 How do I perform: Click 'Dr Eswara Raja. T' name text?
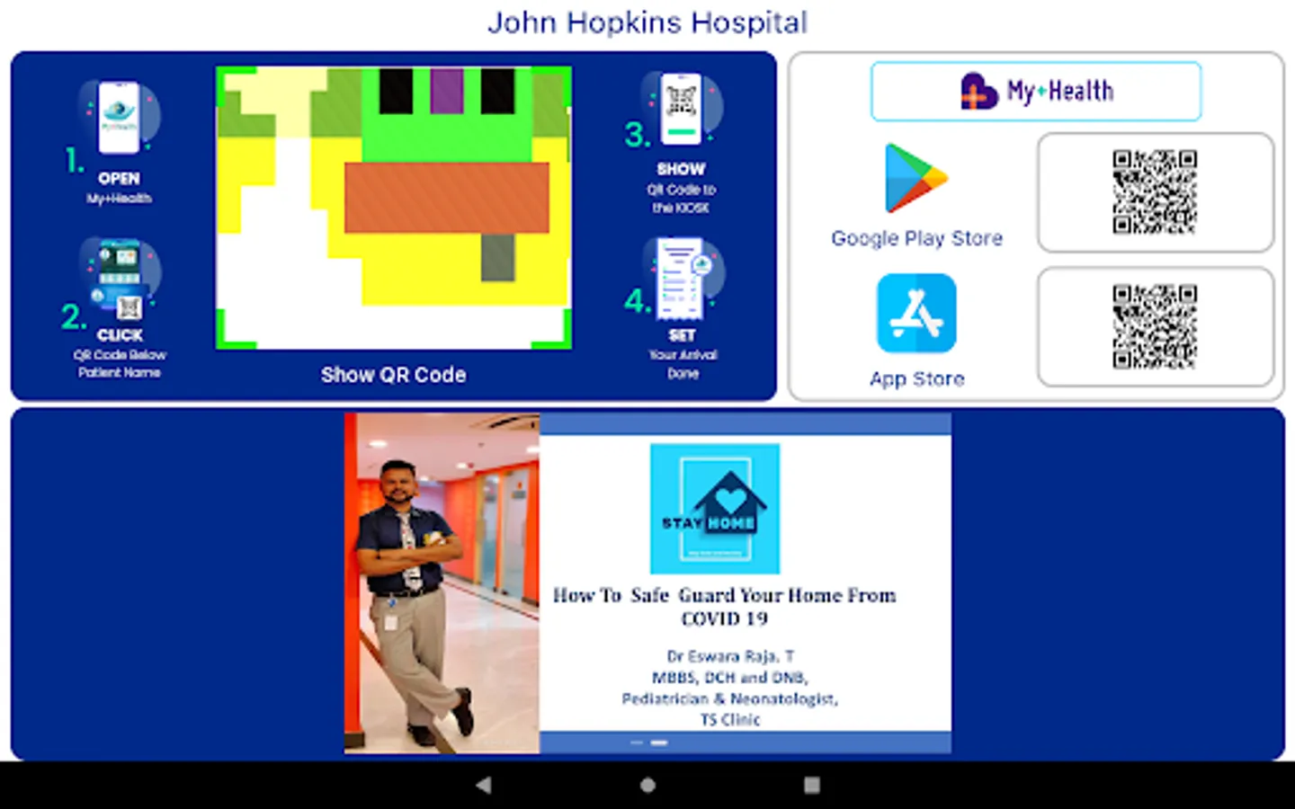730,656
